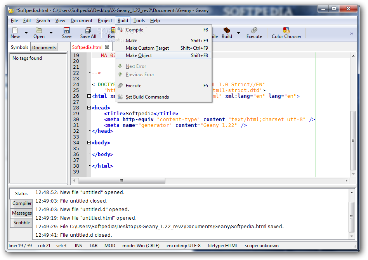
Task: Click the closing </html> tag on line 38
Action: pyautogui.click(x=102, y=166)
